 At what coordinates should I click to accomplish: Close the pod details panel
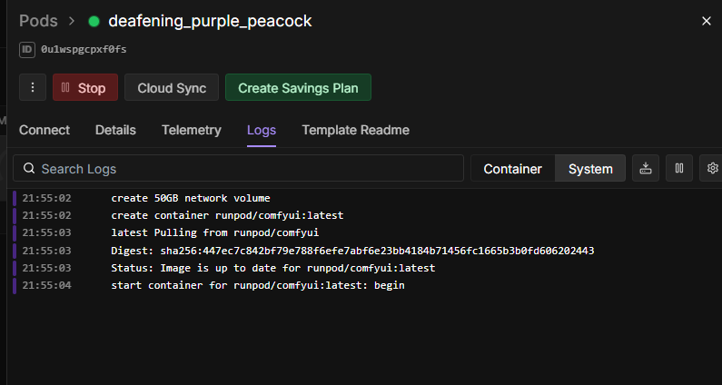(x=707, y=20)
